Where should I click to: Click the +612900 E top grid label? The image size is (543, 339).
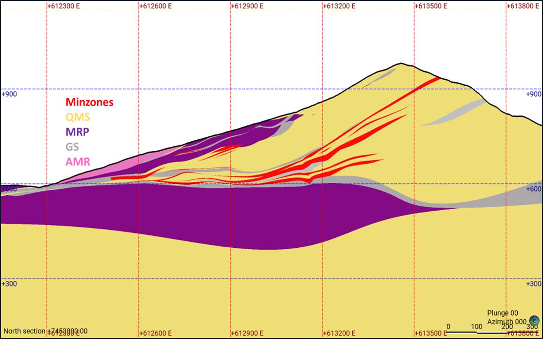coord(247,6)
